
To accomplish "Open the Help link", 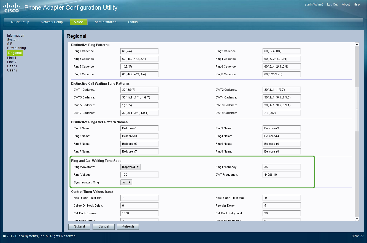I will [357, 5].
